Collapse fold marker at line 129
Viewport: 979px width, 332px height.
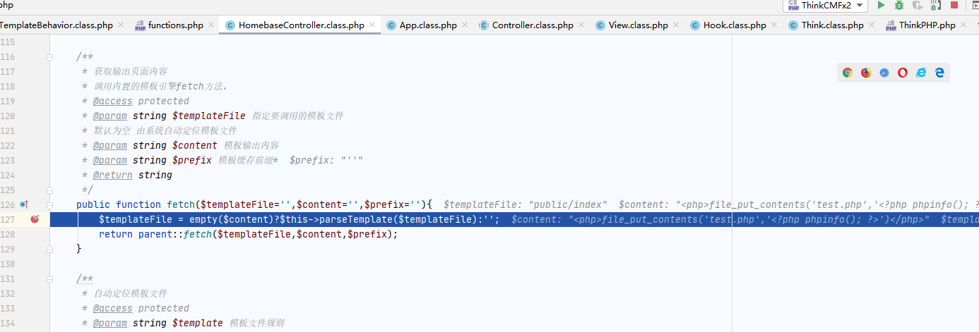tap(50, 249)
